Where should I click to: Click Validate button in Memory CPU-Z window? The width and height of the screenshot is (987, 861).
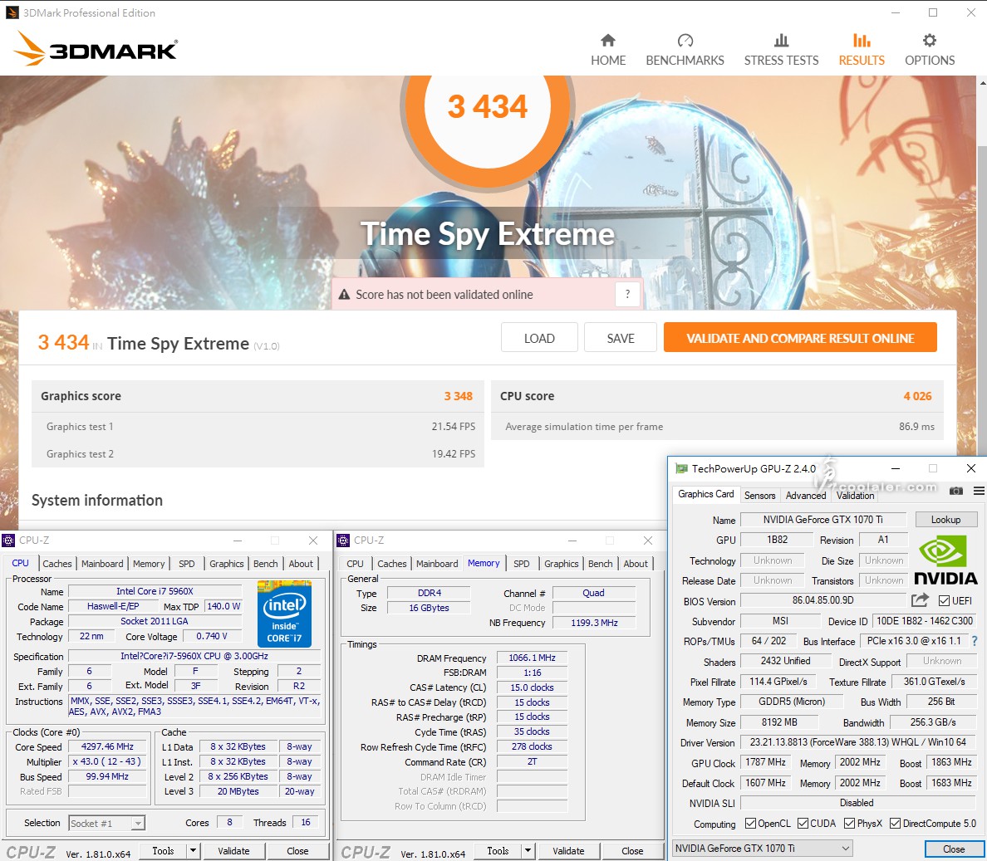point(568,851)
